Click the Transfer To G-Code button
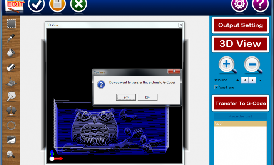 pyautogui.click(x=240, y=104)
